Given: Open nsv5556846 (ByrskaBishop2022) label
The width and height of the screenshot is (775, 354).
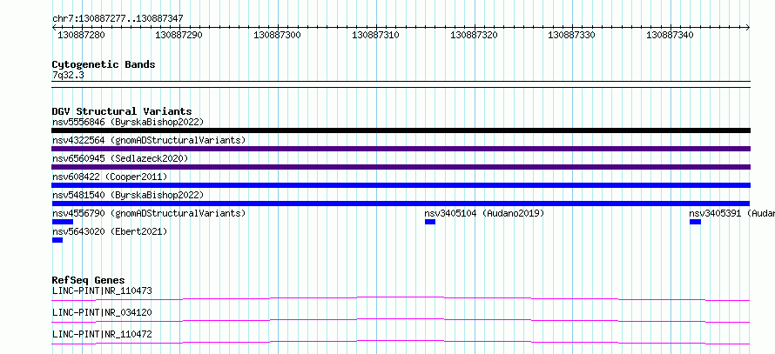Looking at the screenshot, I should click(128, 122).
